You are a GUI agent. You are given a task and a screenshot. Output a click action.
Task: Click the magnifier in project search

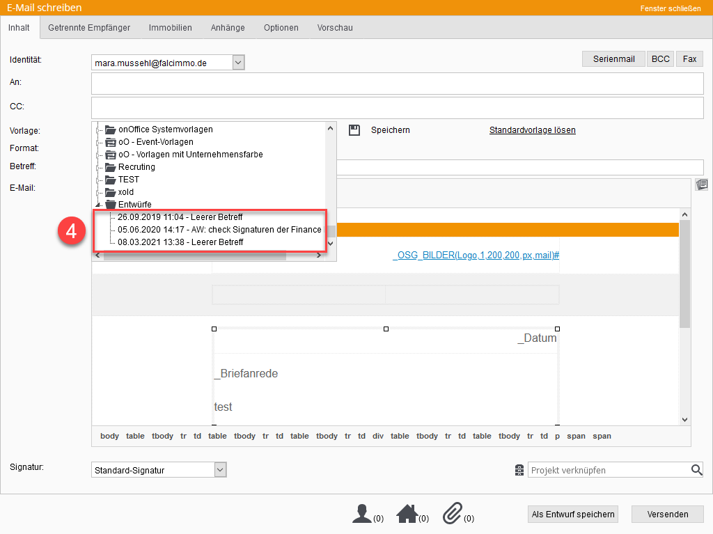coord(696,471)
